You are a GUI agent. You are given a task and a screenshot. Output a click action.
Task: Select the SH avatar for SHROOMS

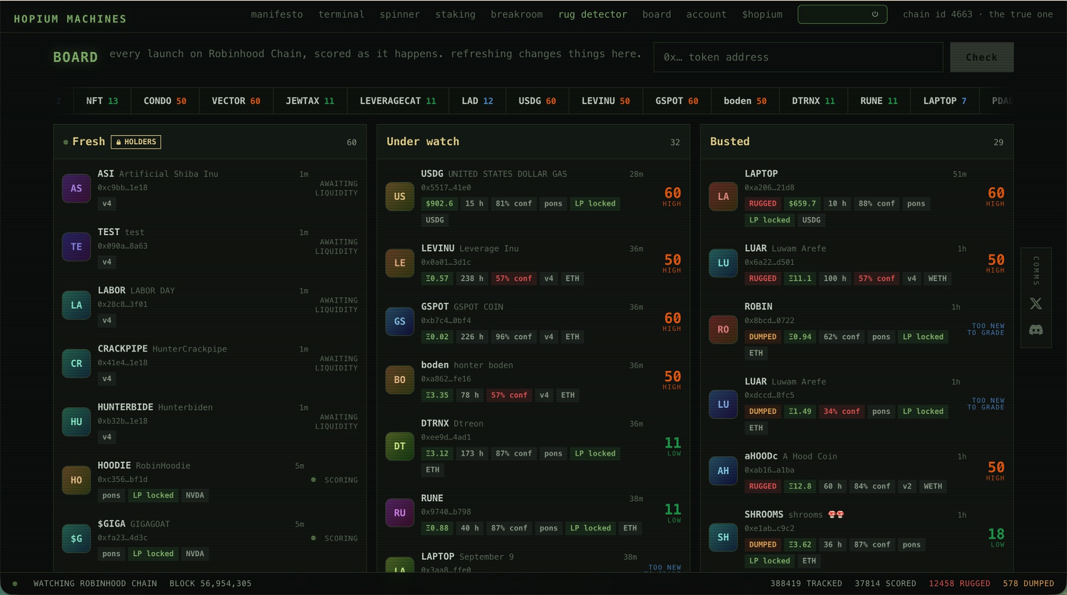(x=723, y=537)
